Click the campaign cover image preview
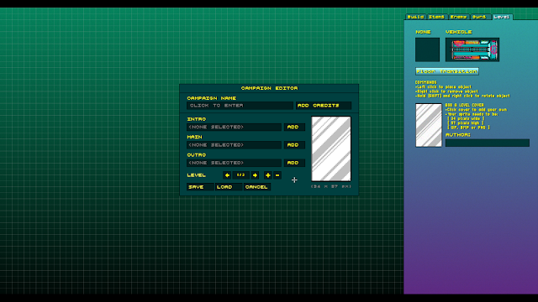Screen dimensions: 538x302 331,148
